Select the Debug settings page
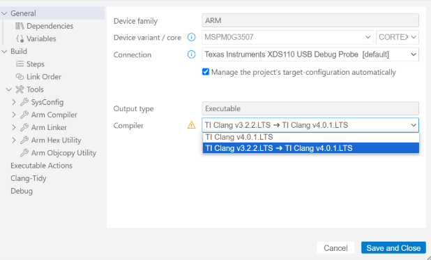 (x=22, y=191)
